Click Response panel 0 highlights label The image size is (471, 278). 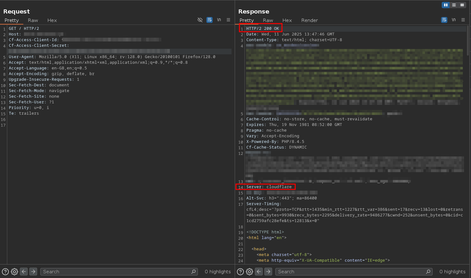coord(452,272)
